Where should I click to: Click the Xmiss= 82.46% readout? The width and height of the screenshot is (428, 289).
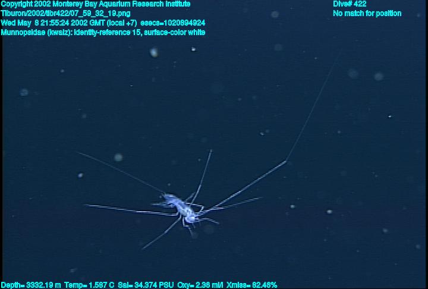(x=251, y=285)
